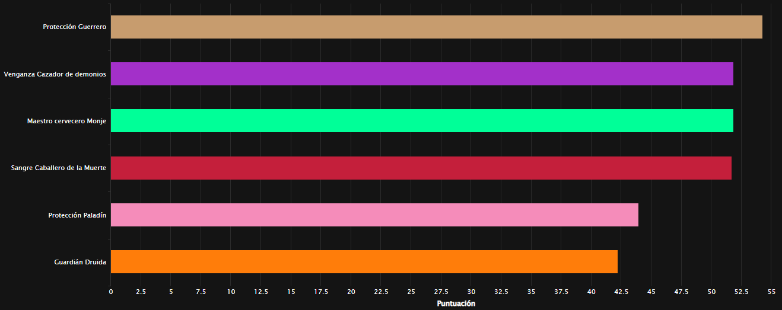
Task: Select the Maestro cervecero Monje label text
Action: pyautogui.click(x=66, y=121)
